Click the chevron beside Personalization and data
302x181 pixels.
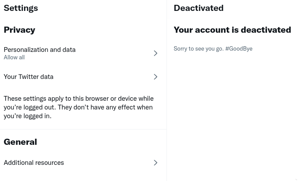point(155,53)
